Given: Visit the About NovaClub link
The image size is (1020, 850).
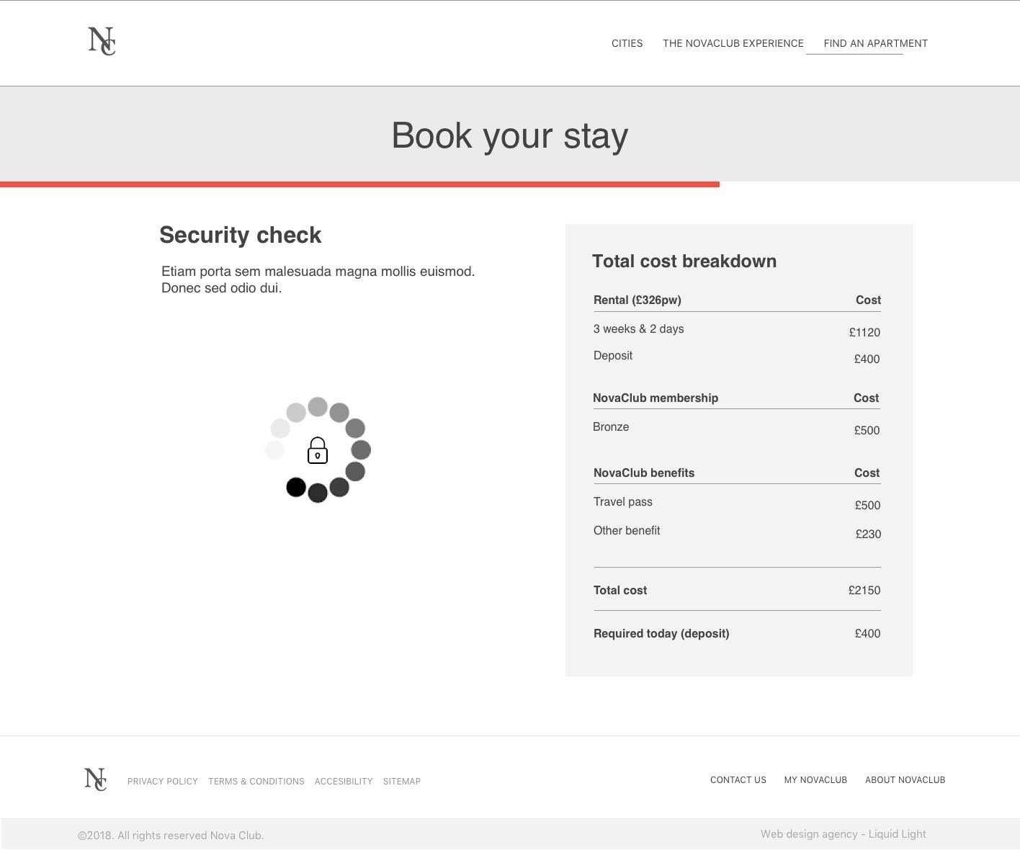Looking at the screenshot, I should [905, 780].
